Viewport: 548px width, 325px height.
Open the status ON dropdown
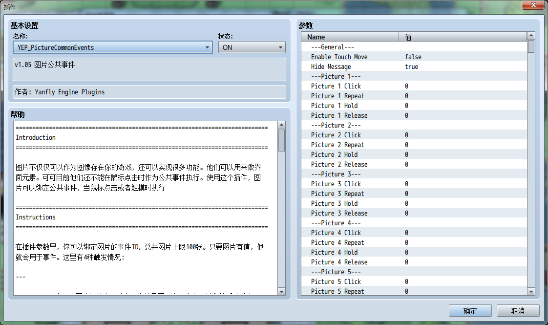pyautogui.click(x=252, y=47)
